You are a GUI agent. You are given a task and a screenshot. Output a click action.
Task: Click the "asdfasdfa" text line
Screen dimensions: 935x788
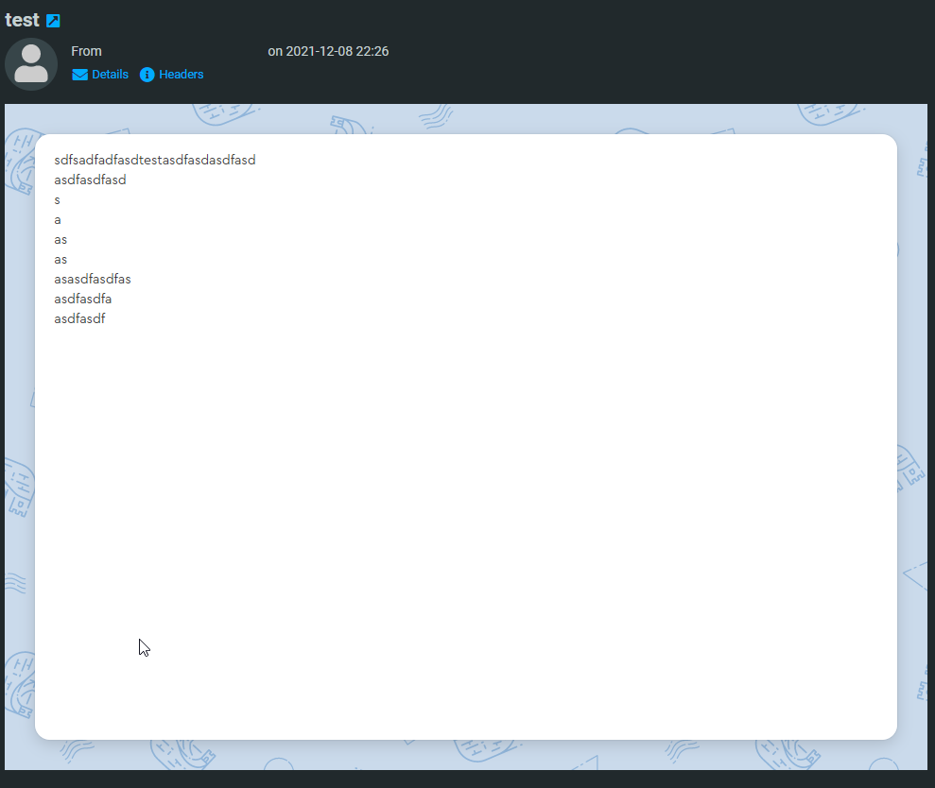pyautogui.click(x=83, y=300)
